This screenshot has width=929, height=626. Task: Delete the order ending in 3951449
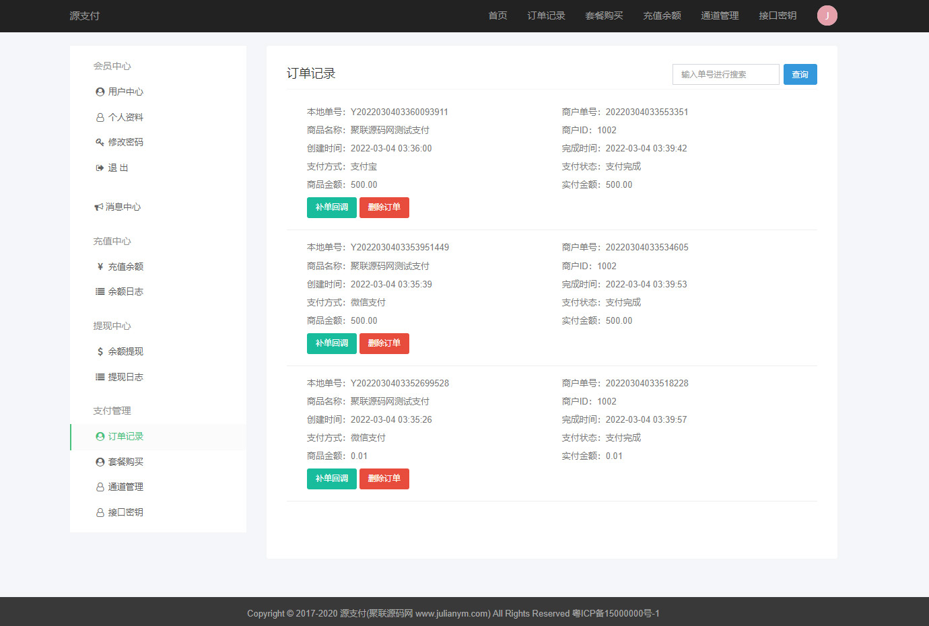384,343
